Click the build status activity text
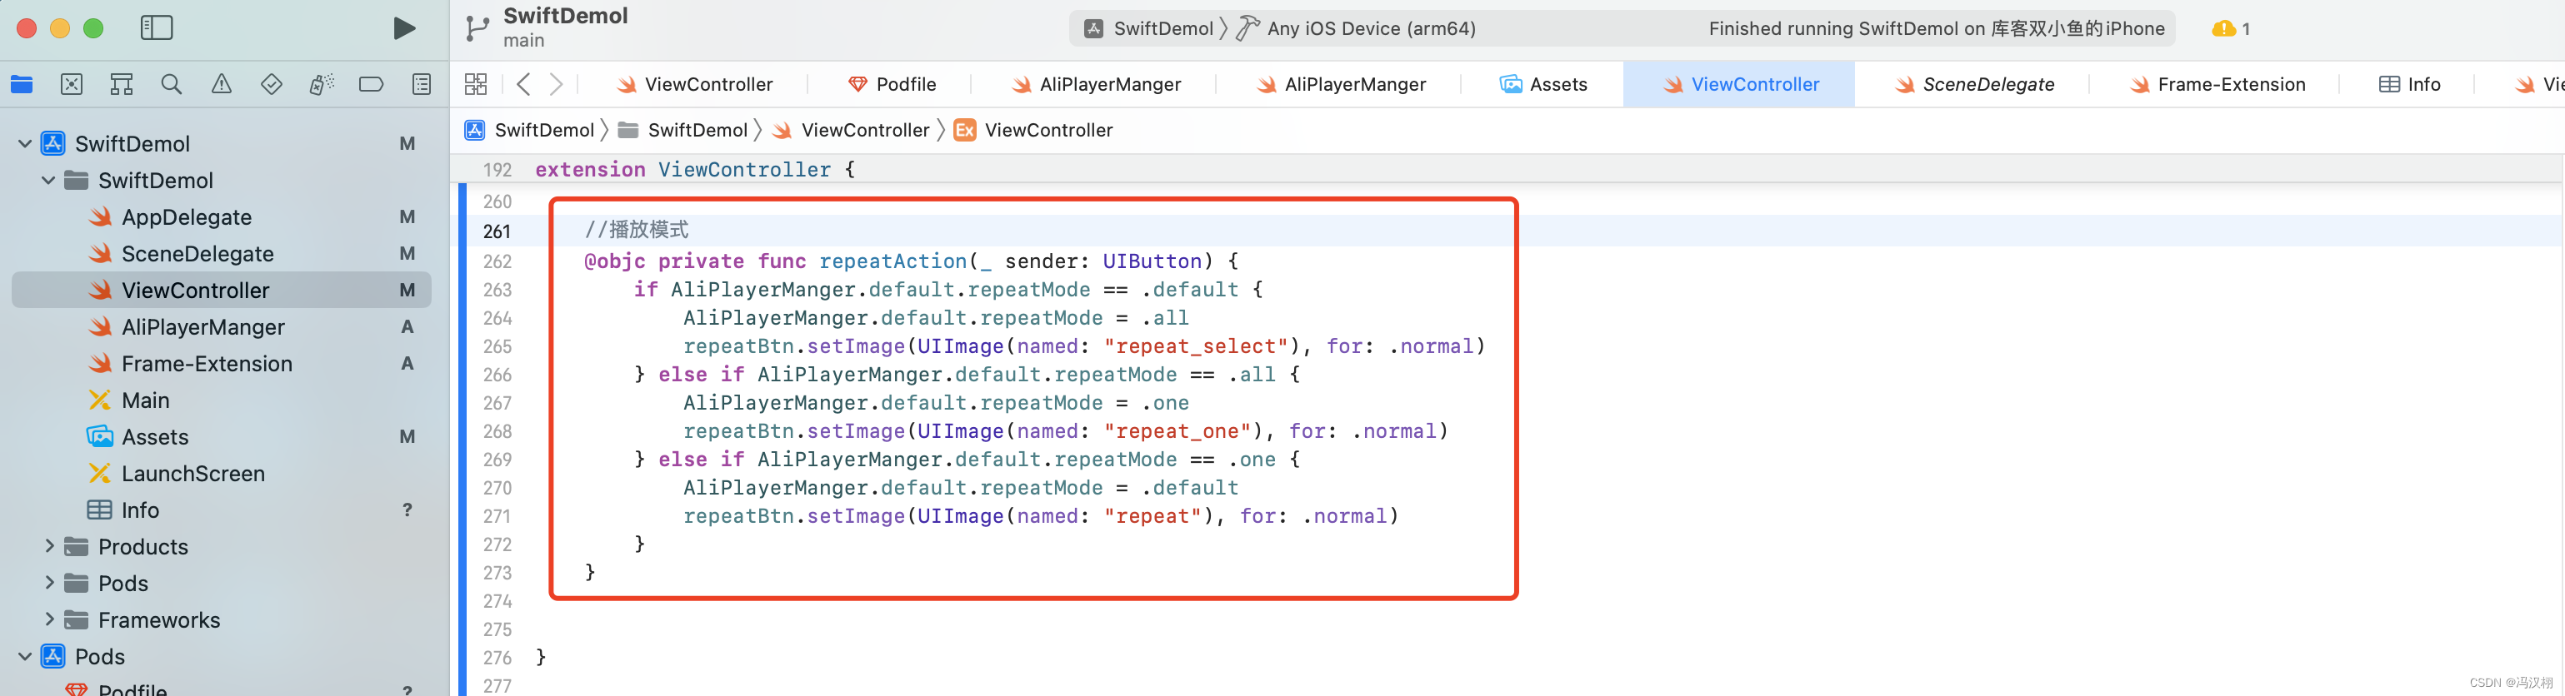Viewport: 2565px width, 696px height. (1936, 29)
